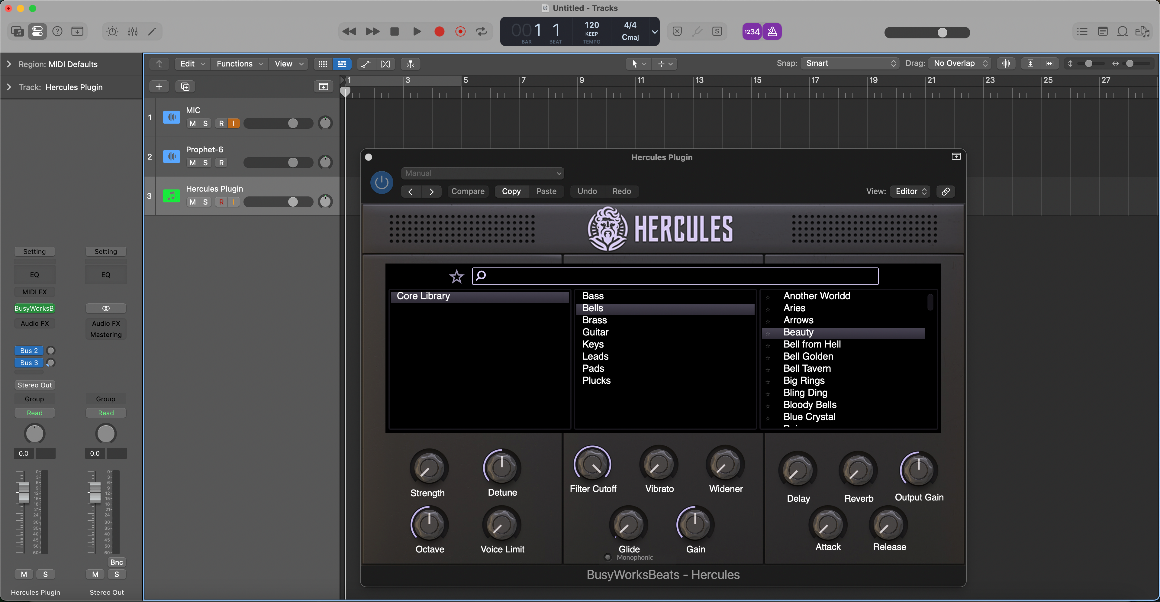
Task: Click the metronome icon in the control bar
Action: pyautogui.click(x=772, y=31)
